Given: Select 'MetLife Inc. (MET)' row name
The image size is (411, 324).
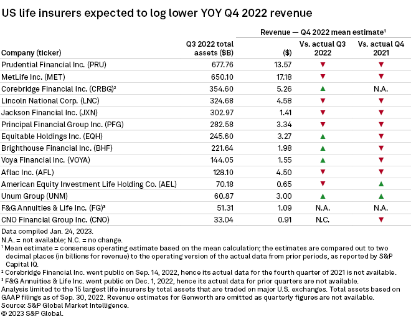Looking at the screenshot, I should (33, 77).
